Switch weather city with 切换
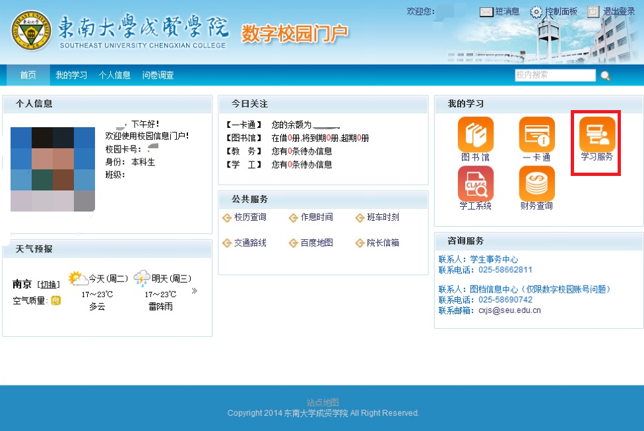The height and width of the screenshot is (431, 644). tap(48, 285)
